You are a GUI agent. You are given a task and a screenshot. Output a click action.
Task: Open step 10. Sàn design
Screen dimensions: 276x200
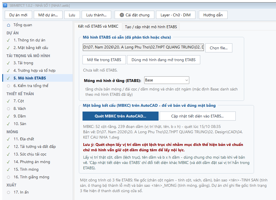38,124
